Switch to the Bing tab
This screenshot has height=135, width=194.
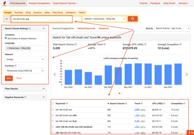pos(28,12)
